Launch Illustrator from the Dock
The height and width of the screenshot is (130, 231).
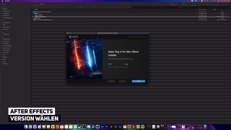click(x=111, y=127)
